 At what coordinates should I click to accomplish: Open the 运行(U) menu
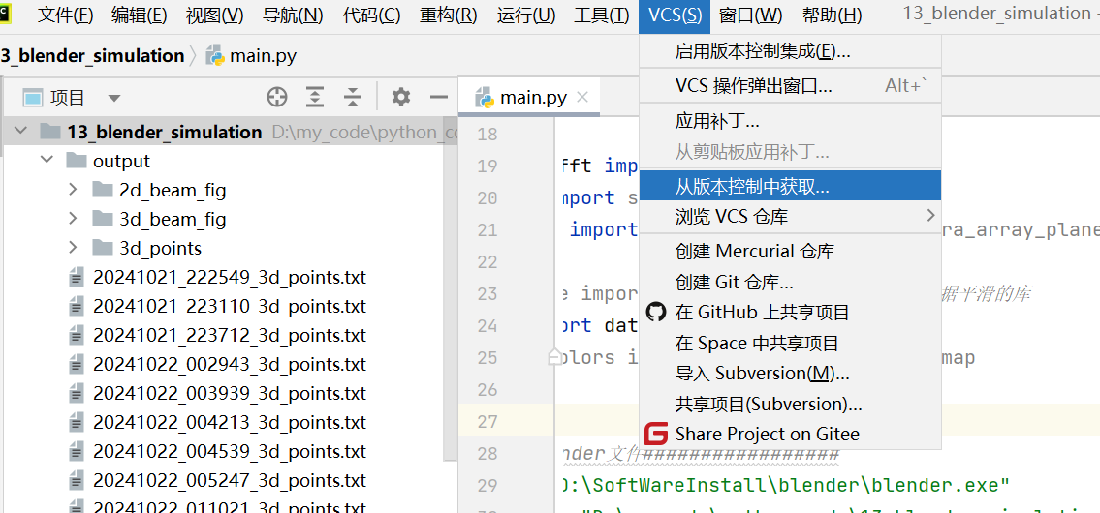pyautogui.click(x=526, y=15)
